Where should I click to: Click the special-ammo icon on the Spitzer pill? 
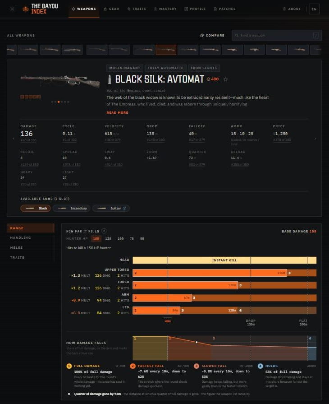pyautogui.click(x=124, y=209)
